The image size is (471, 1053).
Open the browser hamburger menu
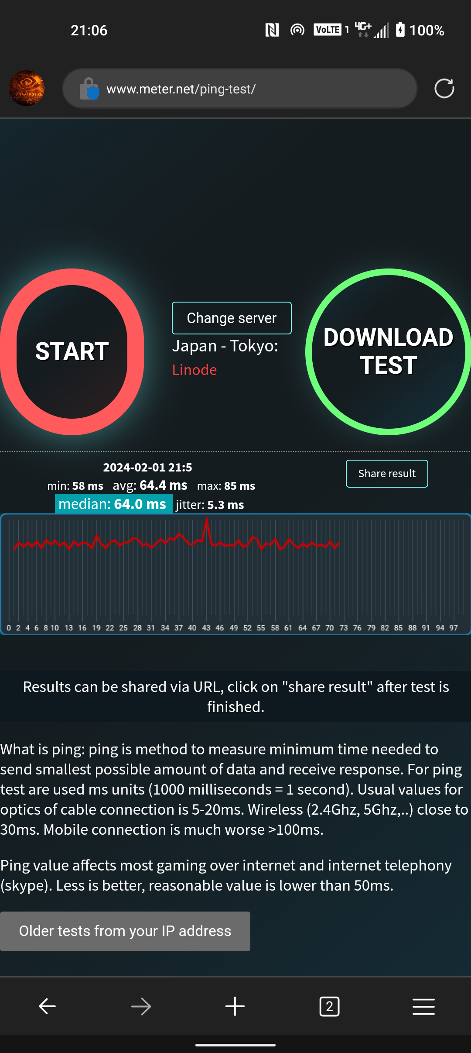click(x=423, y=1006)
